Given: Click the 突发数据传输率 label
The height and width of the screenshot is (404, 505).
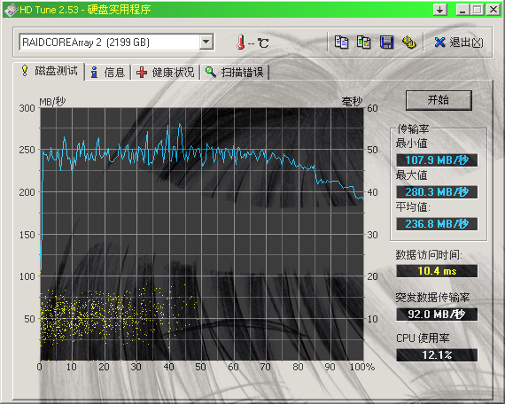Looking at the screenshot, I should pyautogui.click(x=432, y=297).
